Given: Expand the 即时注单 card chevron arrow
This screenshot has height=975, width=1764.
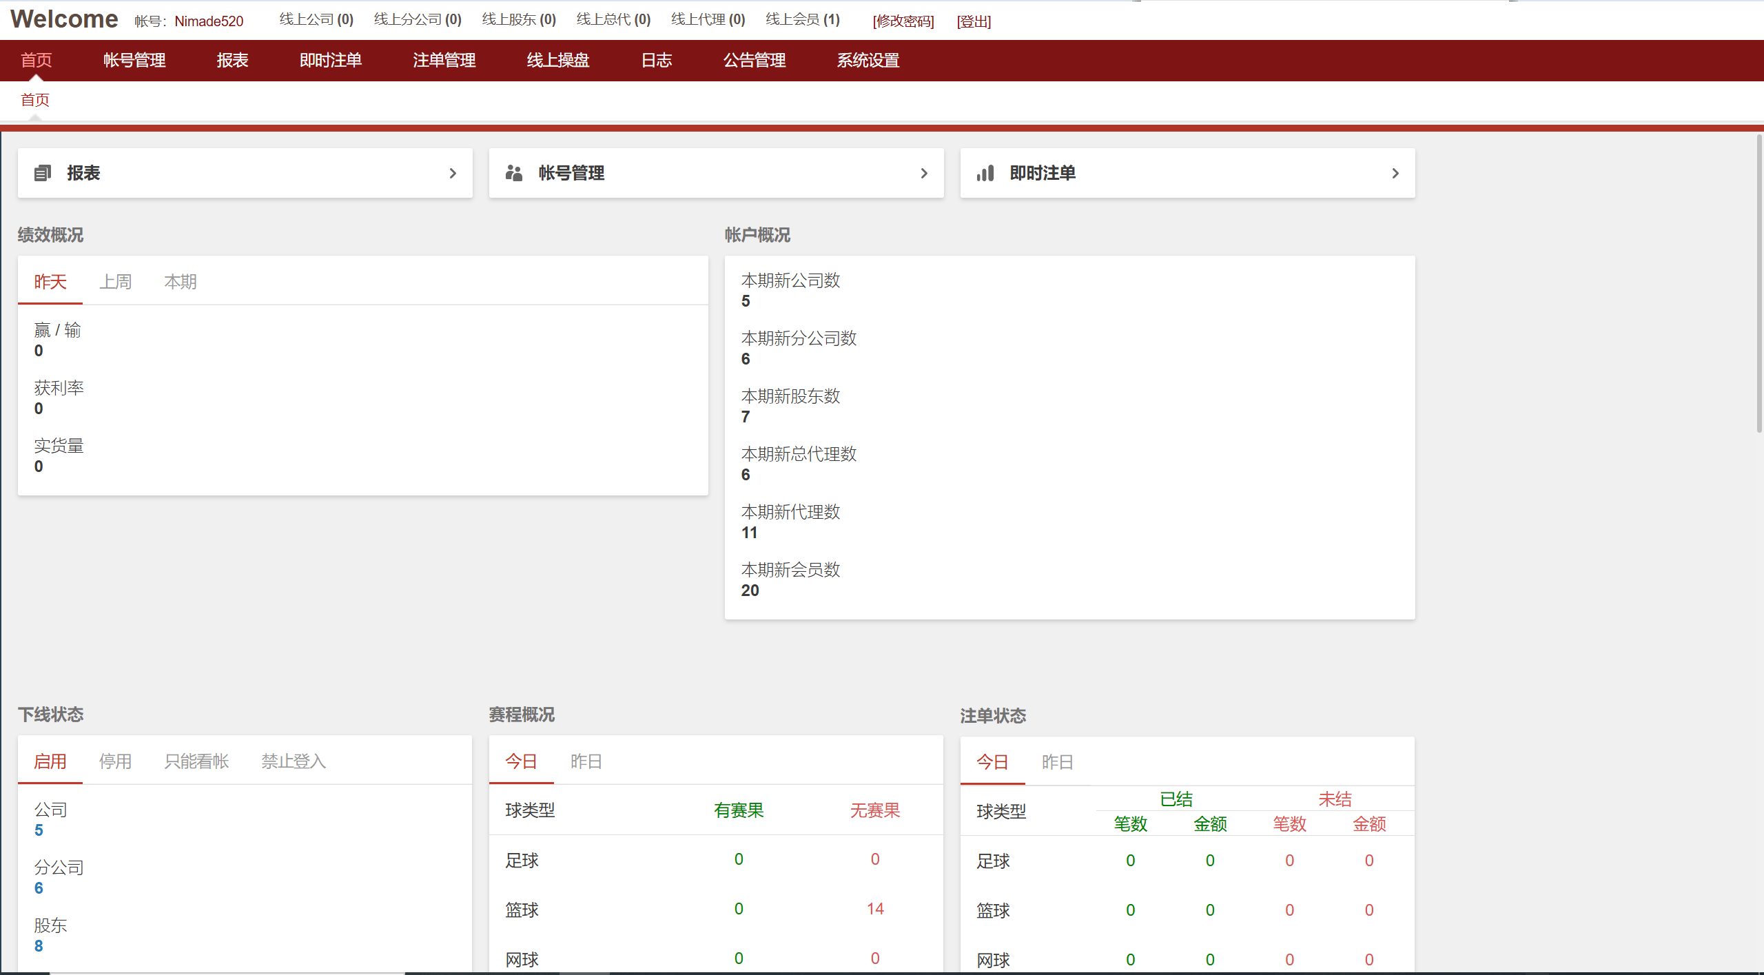Looking at the screenshot, I should click(x=1395, y=173).
